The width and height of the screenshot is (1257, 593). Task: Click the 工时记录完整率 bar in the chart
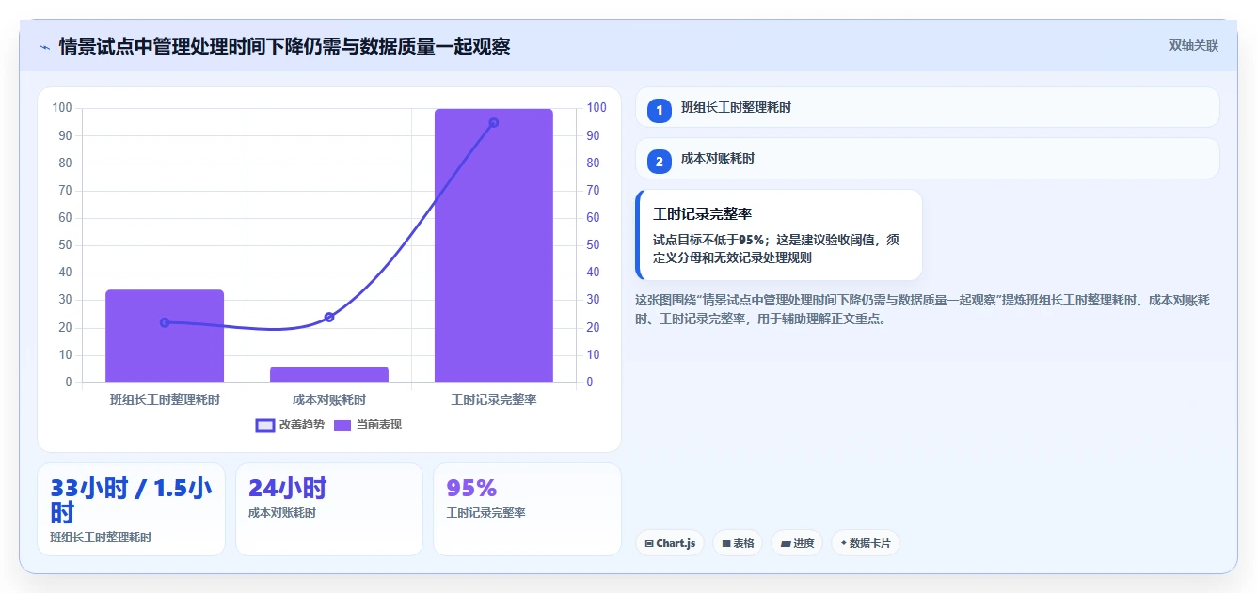tap(494, 245)
